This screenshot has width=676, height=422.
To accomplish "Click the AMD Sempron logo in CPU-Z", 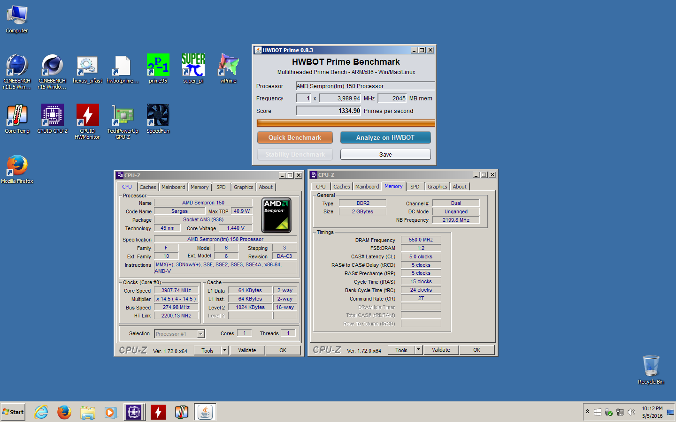I will point(276,215).
